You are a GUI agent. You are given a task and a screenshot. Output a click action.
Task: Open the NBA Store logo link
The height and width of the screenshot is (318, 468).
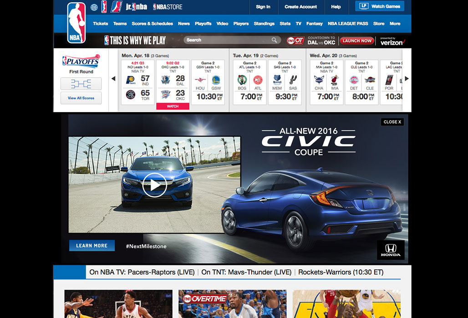point(168,7)
